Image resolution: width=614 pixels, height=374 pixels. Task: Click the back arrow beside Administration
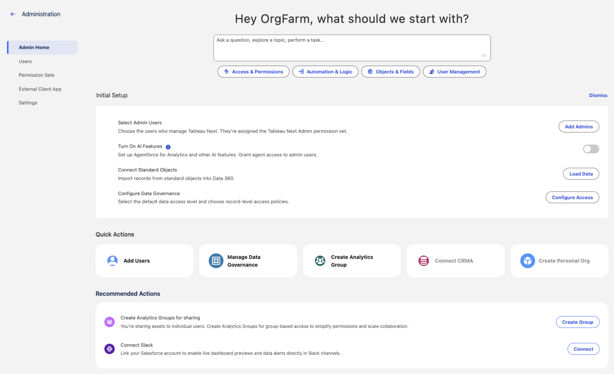13,14
